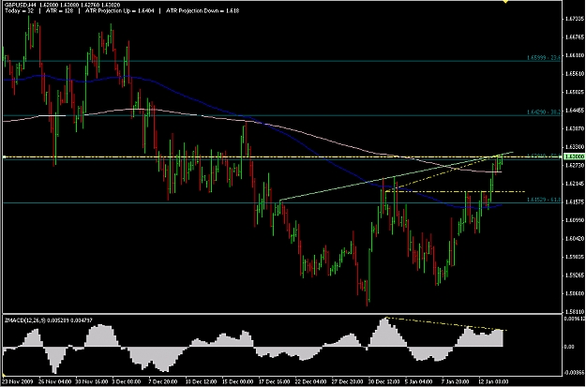Click the '7 Jan 20:00' time axis label
The width and height of the screenshot is (586, 387).
455,382
